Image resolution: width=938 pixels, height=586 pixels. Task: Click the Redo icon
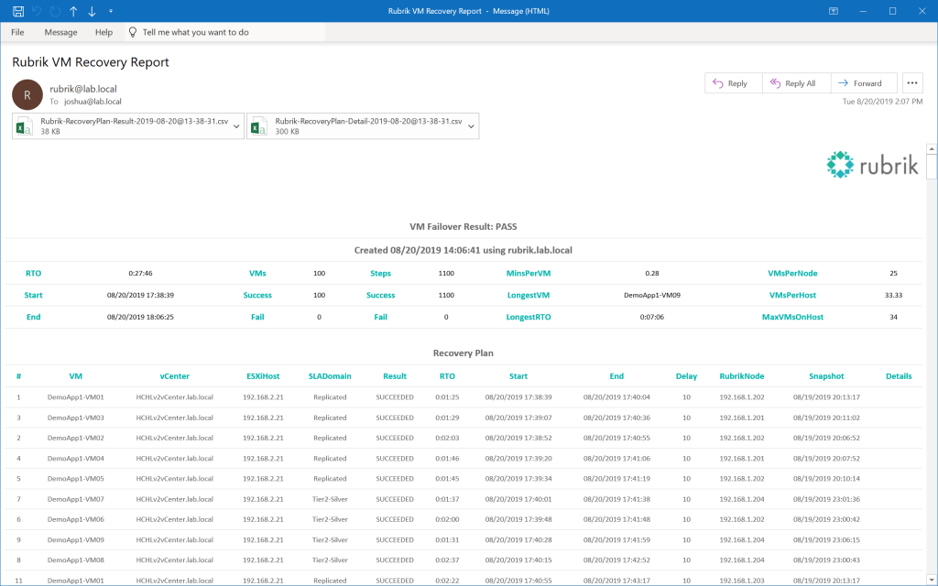[x=53, y=12]
